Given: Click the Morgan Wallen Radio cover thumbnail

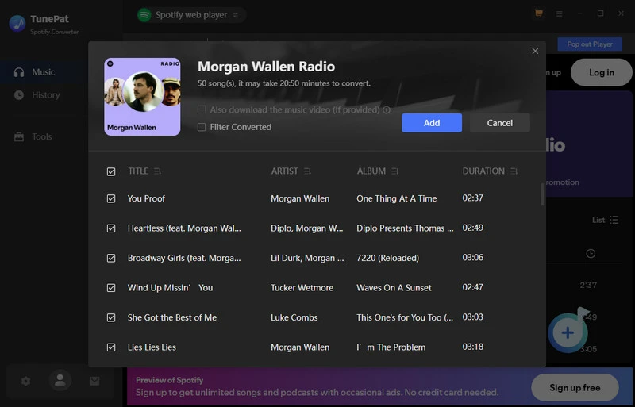Looking at the screenshot, I should [142, 97].
